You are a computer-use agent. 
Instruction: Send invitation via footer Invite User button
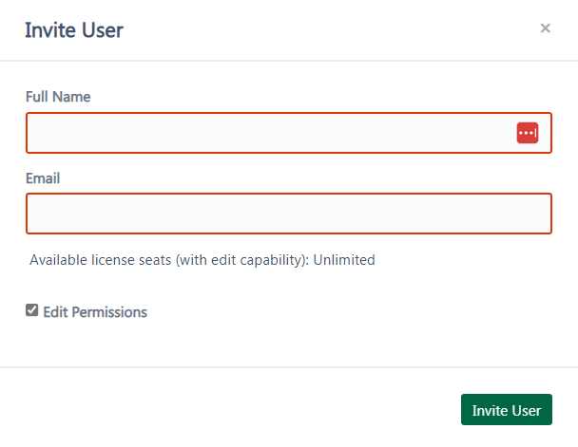(507, 409)
